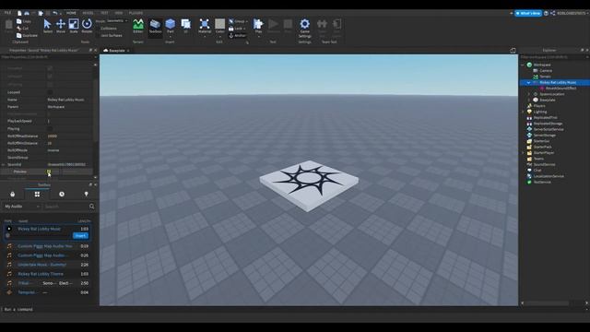Screen dimensions: 590x332
Task: Expand the SoundId property row
Action: point(4,164)
